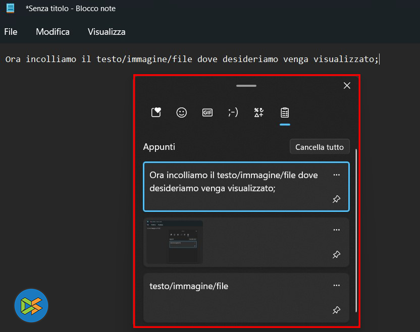Pin the 'Ora incolliamo' clipboard entry
The image size is (420, 332).
tap(336, 199)
